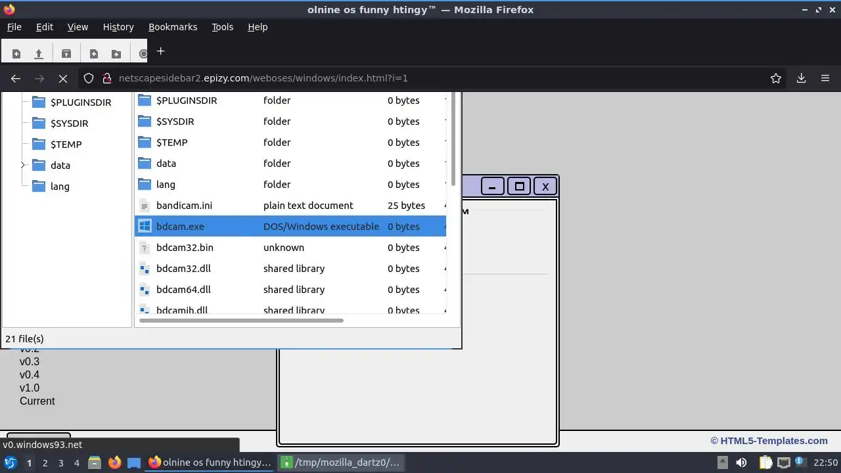The height and width of the screenshot is (473, 841).
Task: Switch to the olnine os funny htingy taskbar window
Action: click(210, 462)
